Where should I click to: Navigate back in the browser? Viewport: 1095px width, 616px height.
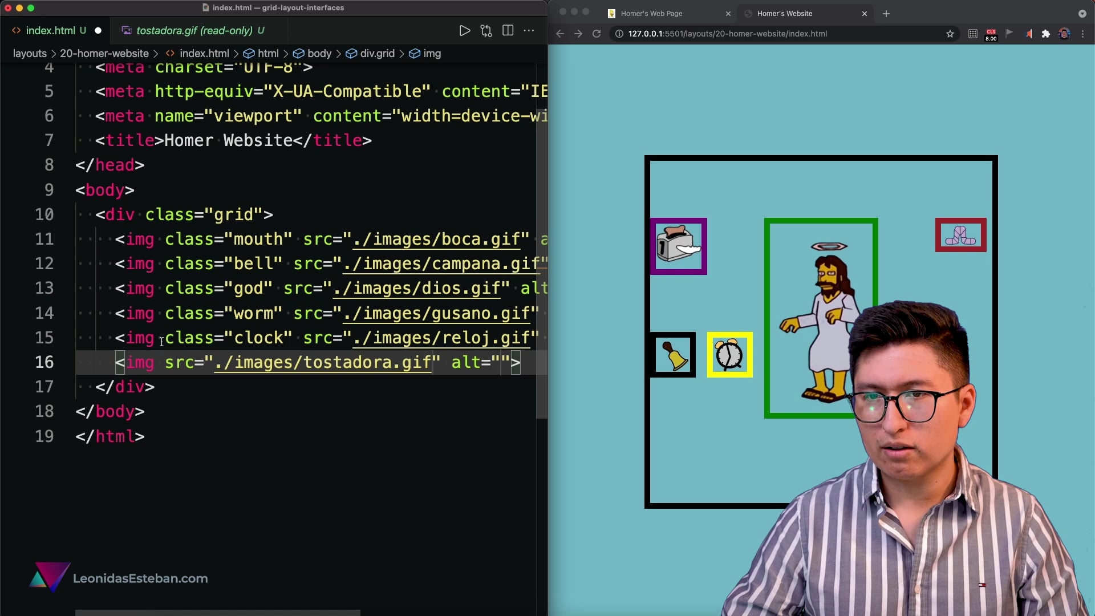(559, 34)
